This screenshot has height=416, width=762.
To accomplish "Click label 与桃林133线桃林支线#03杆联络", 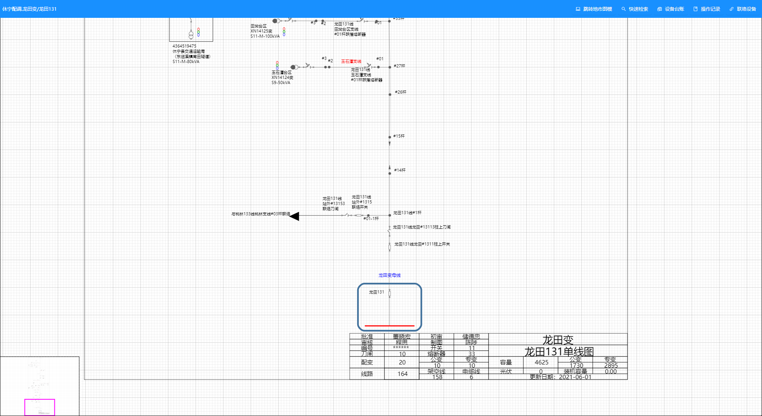I will 261,214.
